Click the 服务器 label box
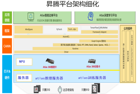Screen dimensions: 140x94 click(24, 78)
